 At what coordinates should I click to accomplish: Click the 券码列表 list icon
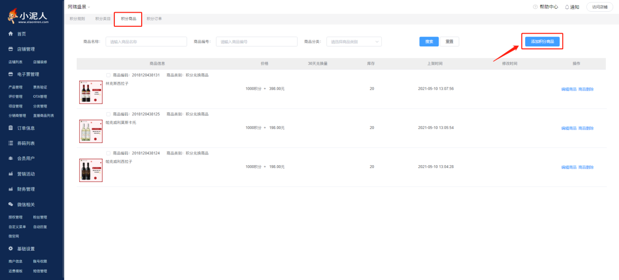point(10,143)
